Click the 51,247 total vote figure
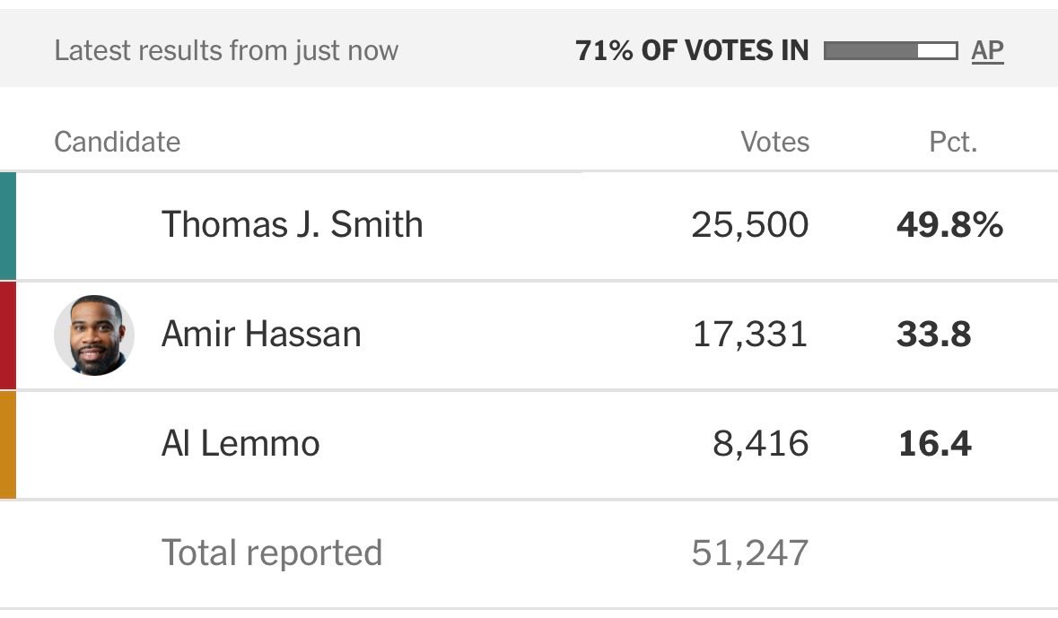 pos(749,553)
